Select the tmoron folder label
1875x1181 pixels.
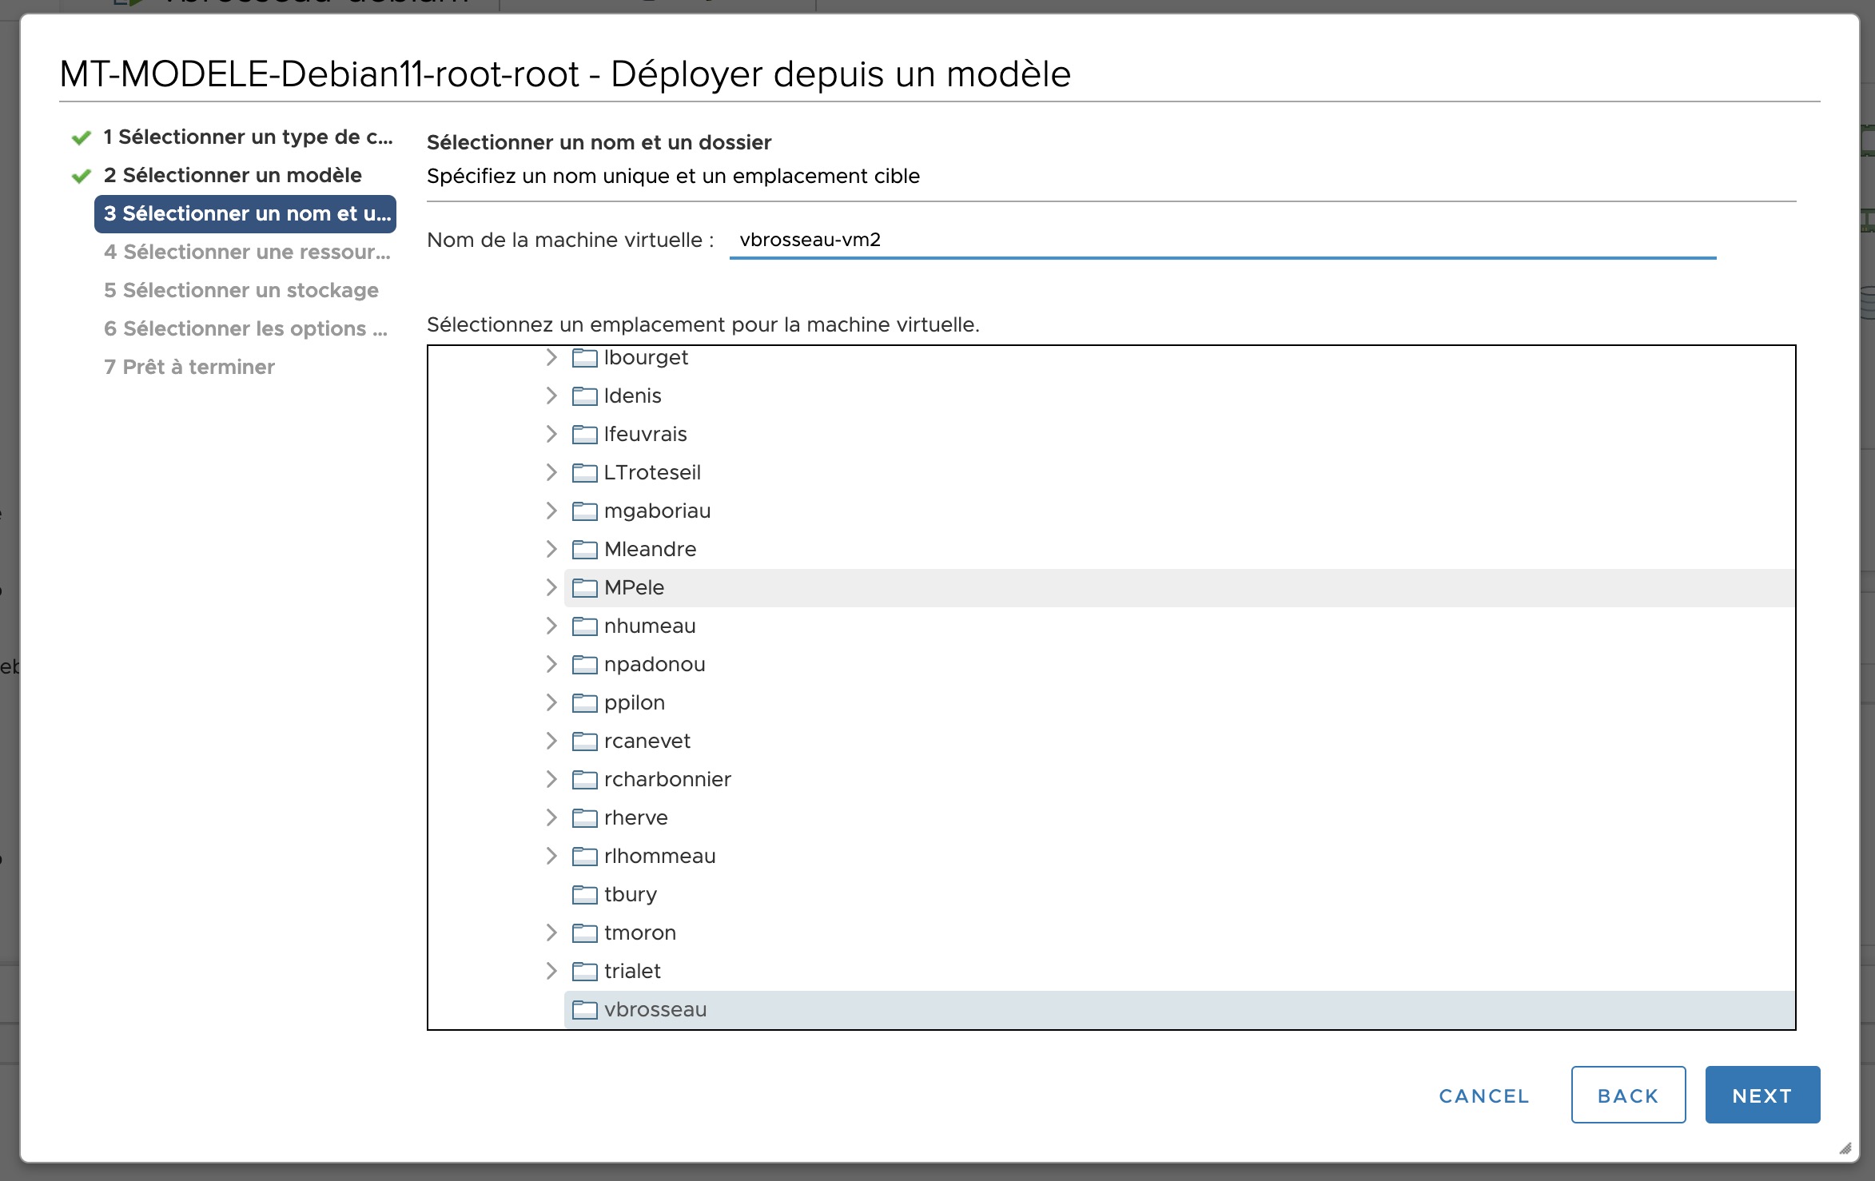point(639,932)
